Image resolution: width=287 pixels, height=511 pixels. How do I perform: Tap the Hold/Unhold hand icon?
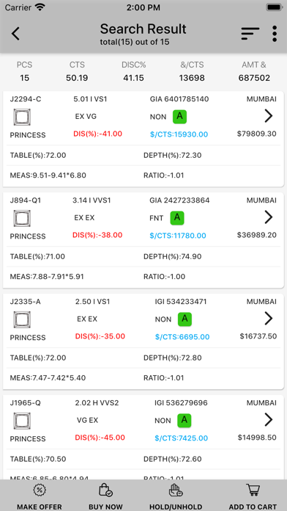tap(176, 490)
